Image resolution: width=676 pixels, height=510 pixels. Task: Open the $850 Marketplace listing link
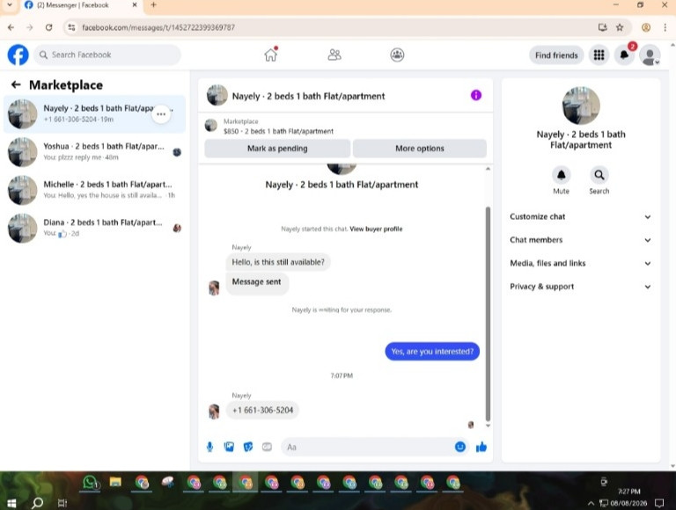click(x=278, y=131)
